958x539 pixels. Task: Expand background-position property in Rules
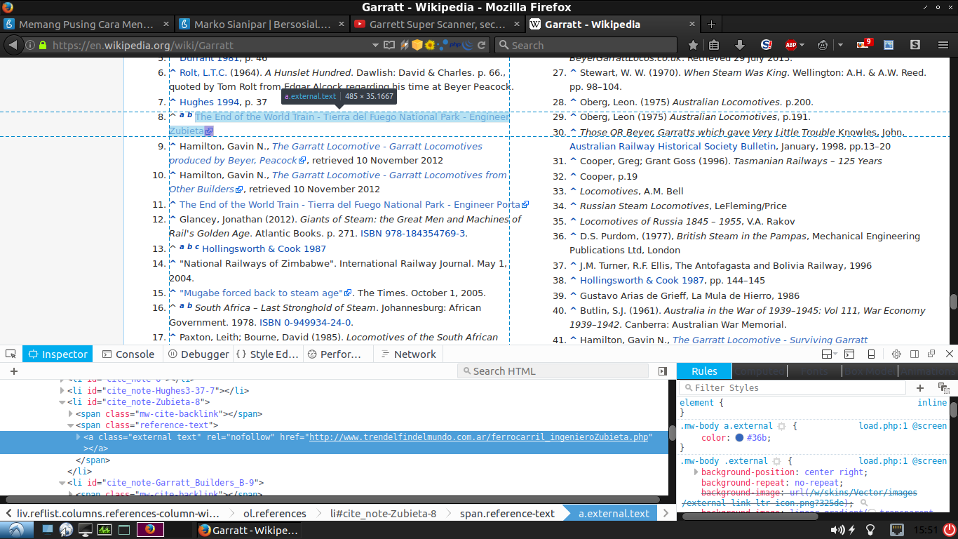(x=696, y=472)
